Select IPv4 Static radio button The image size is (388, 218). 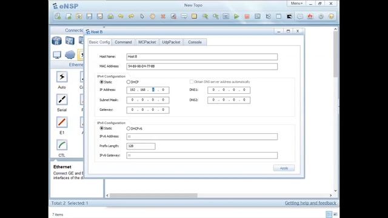pos(101,82)
